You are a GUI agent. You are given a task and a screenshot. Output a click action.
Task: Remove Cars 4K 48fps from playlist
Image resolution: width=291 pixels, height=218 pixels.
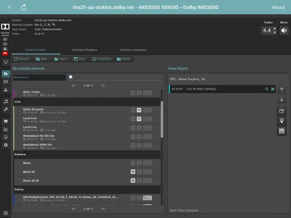pos(272,89)
